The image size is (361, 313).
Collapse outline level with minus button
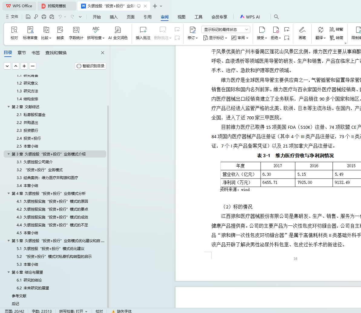[33, 66]
